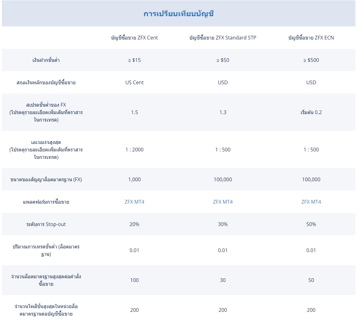
Task: Select the ZFX Cent account column header
Action: pos(134,38)
